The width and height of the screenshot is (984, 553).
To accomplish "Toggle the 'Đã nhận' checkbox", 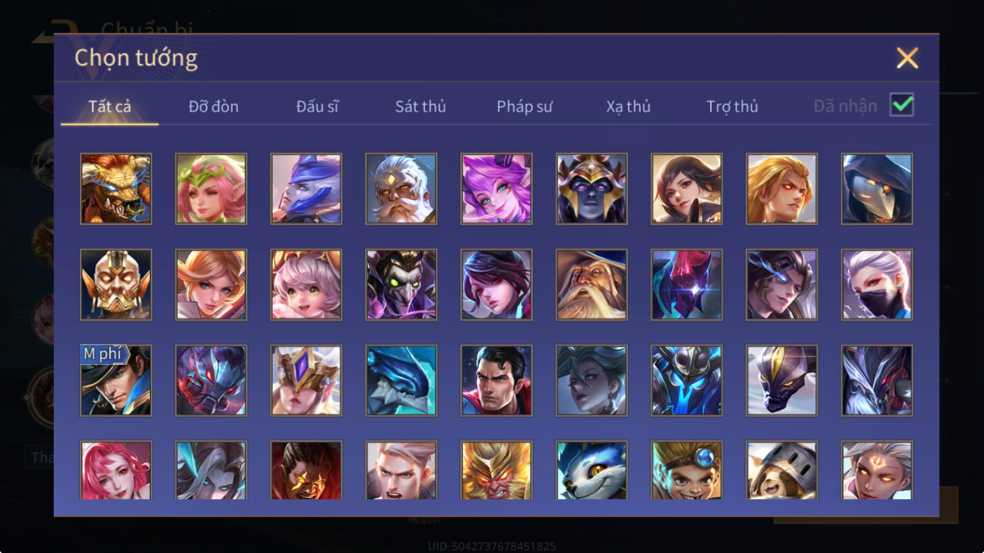I will 902,105.
